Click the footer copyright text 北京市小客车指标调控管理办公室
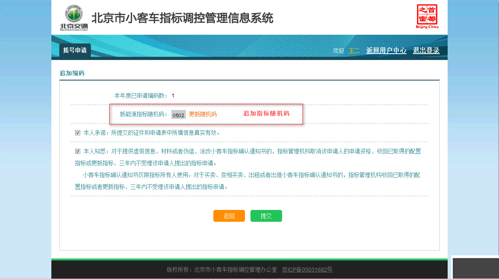 [x=222, y=270]
